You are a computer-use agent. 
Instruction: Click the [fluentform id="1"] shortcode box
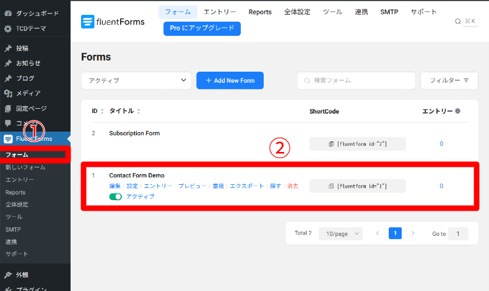(x=358, y=186)
